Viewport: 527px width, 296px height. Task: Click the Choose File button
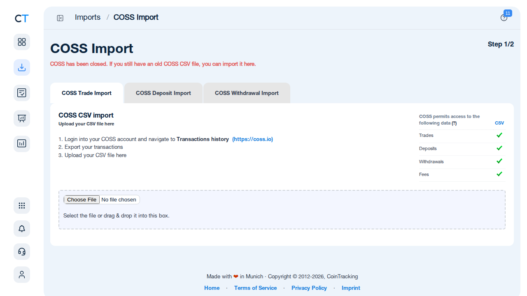(82, 200)
